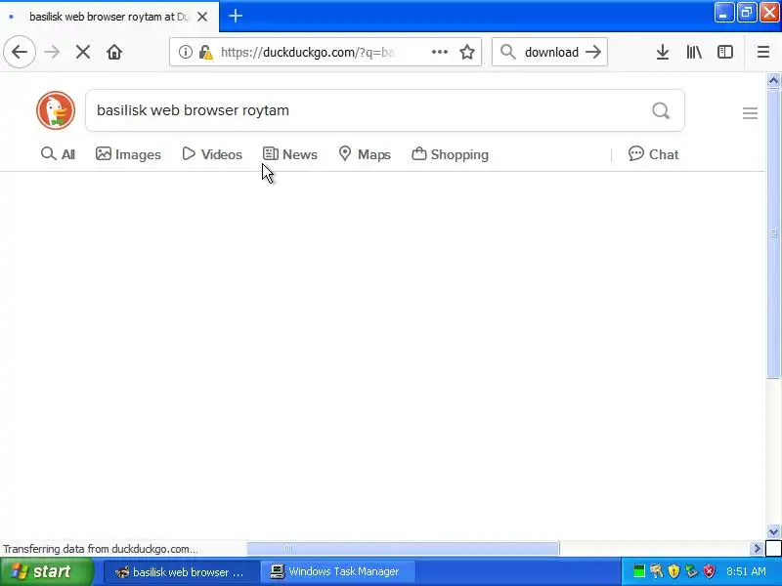
Task: Switch to the Images results tab
Action: point(128,154)
